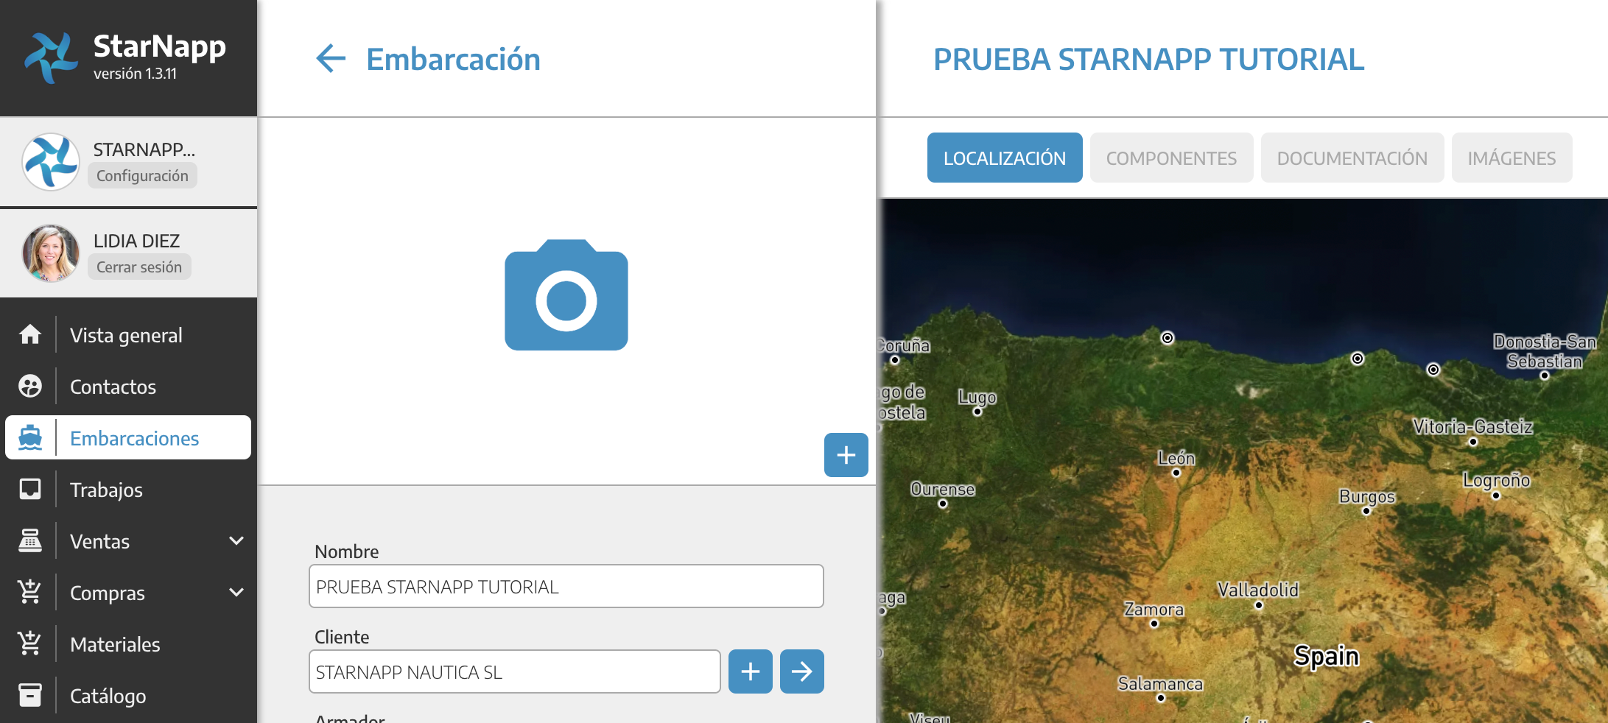Viewport: 1608px width, 723px height.
Task: Open the Catálogo section
Action: tap(108, 696)
